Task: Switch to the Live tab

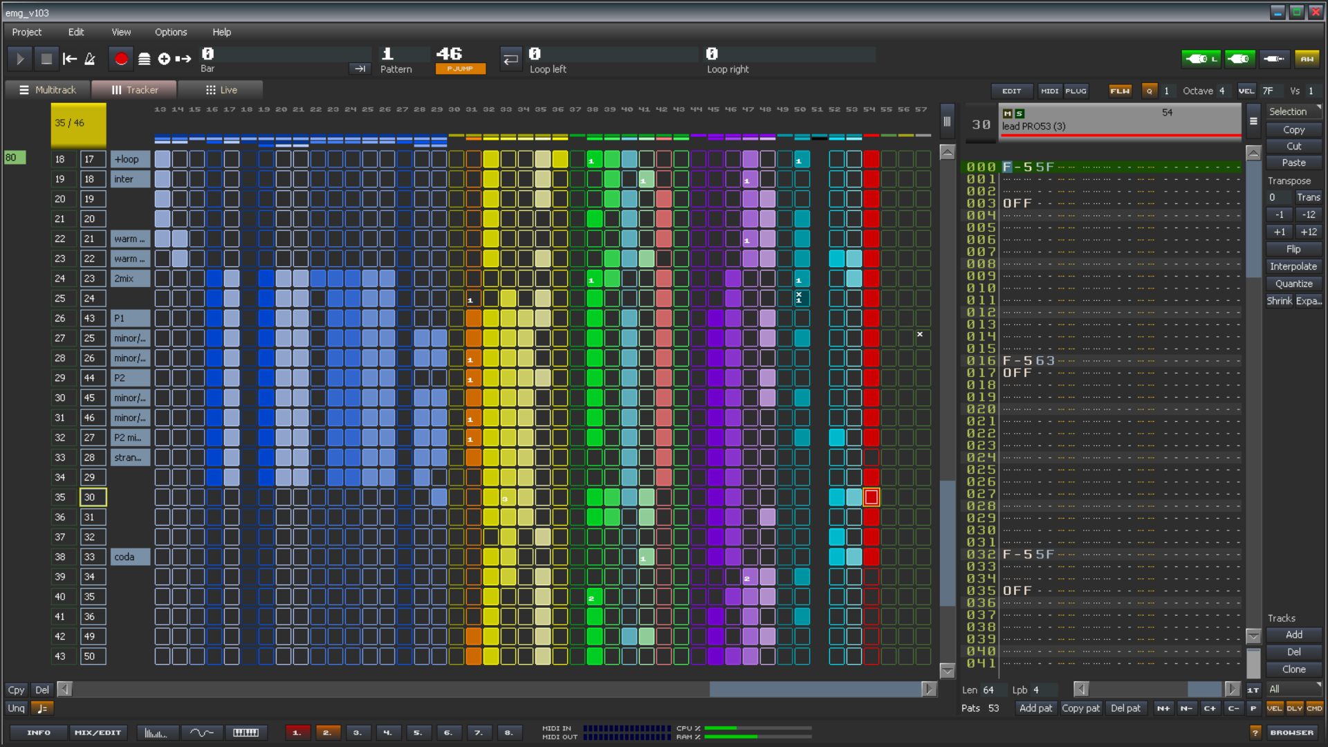Action: [221, 90]
